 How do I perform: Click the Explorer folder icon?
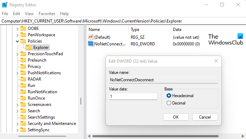pyautogui.click(x=29, y=48)
